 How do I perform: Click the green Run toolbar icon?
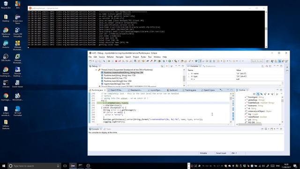click(170, 61)
